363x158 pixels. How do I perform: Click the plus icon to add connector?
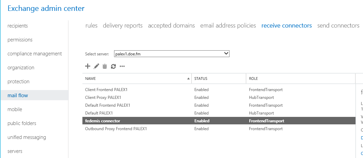(88, 66)
